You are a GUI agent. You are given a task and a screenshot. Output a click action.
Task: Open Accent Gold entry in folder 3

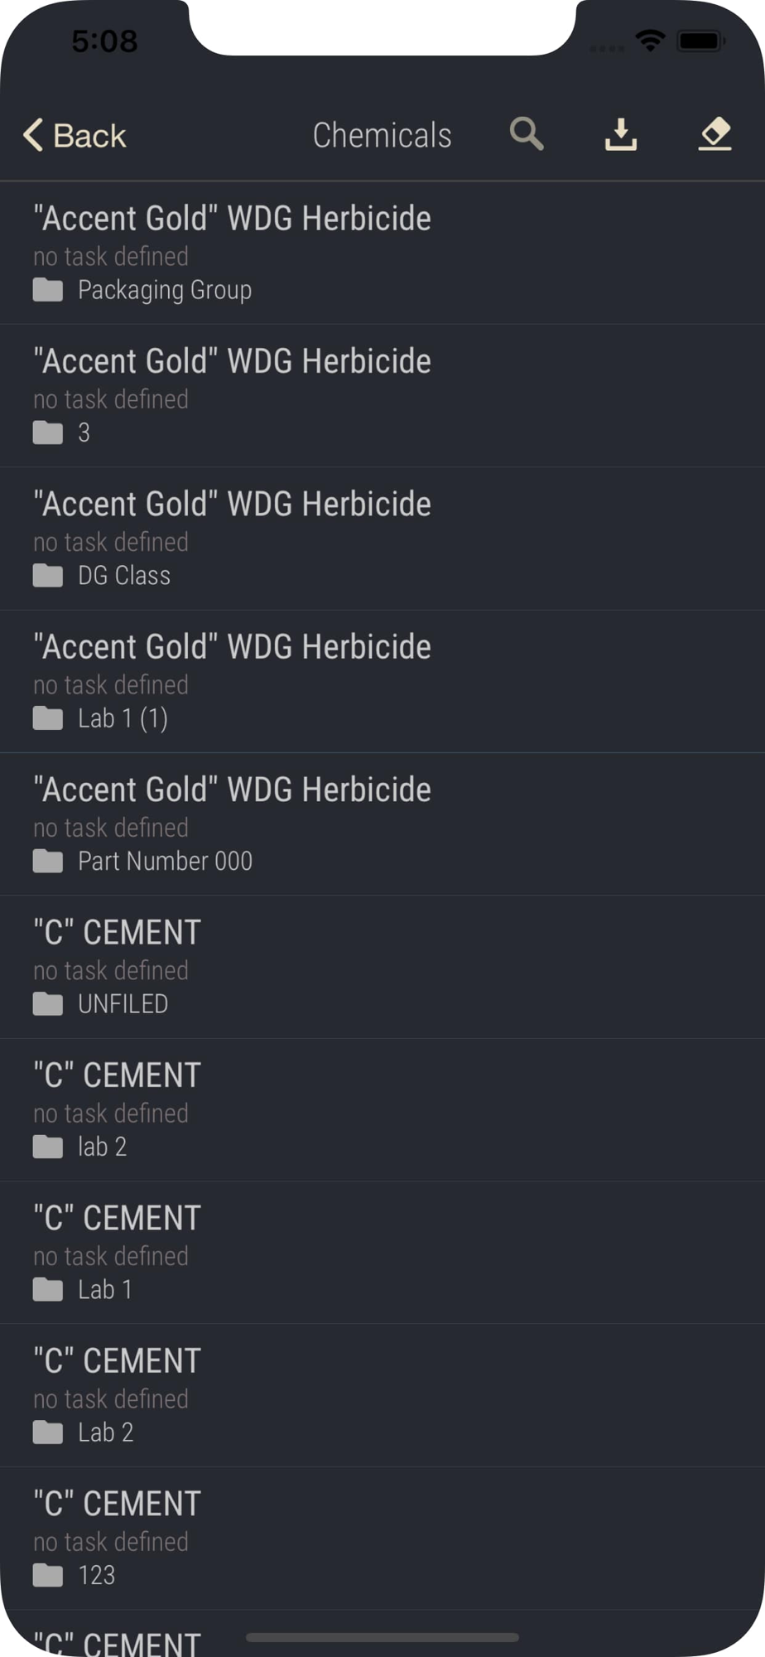click(382, 396)
